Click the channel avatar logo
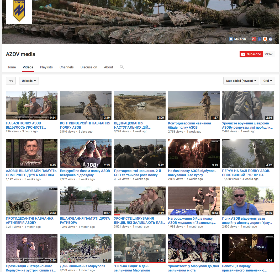This screenshot has width=280, height=272. 19,12
